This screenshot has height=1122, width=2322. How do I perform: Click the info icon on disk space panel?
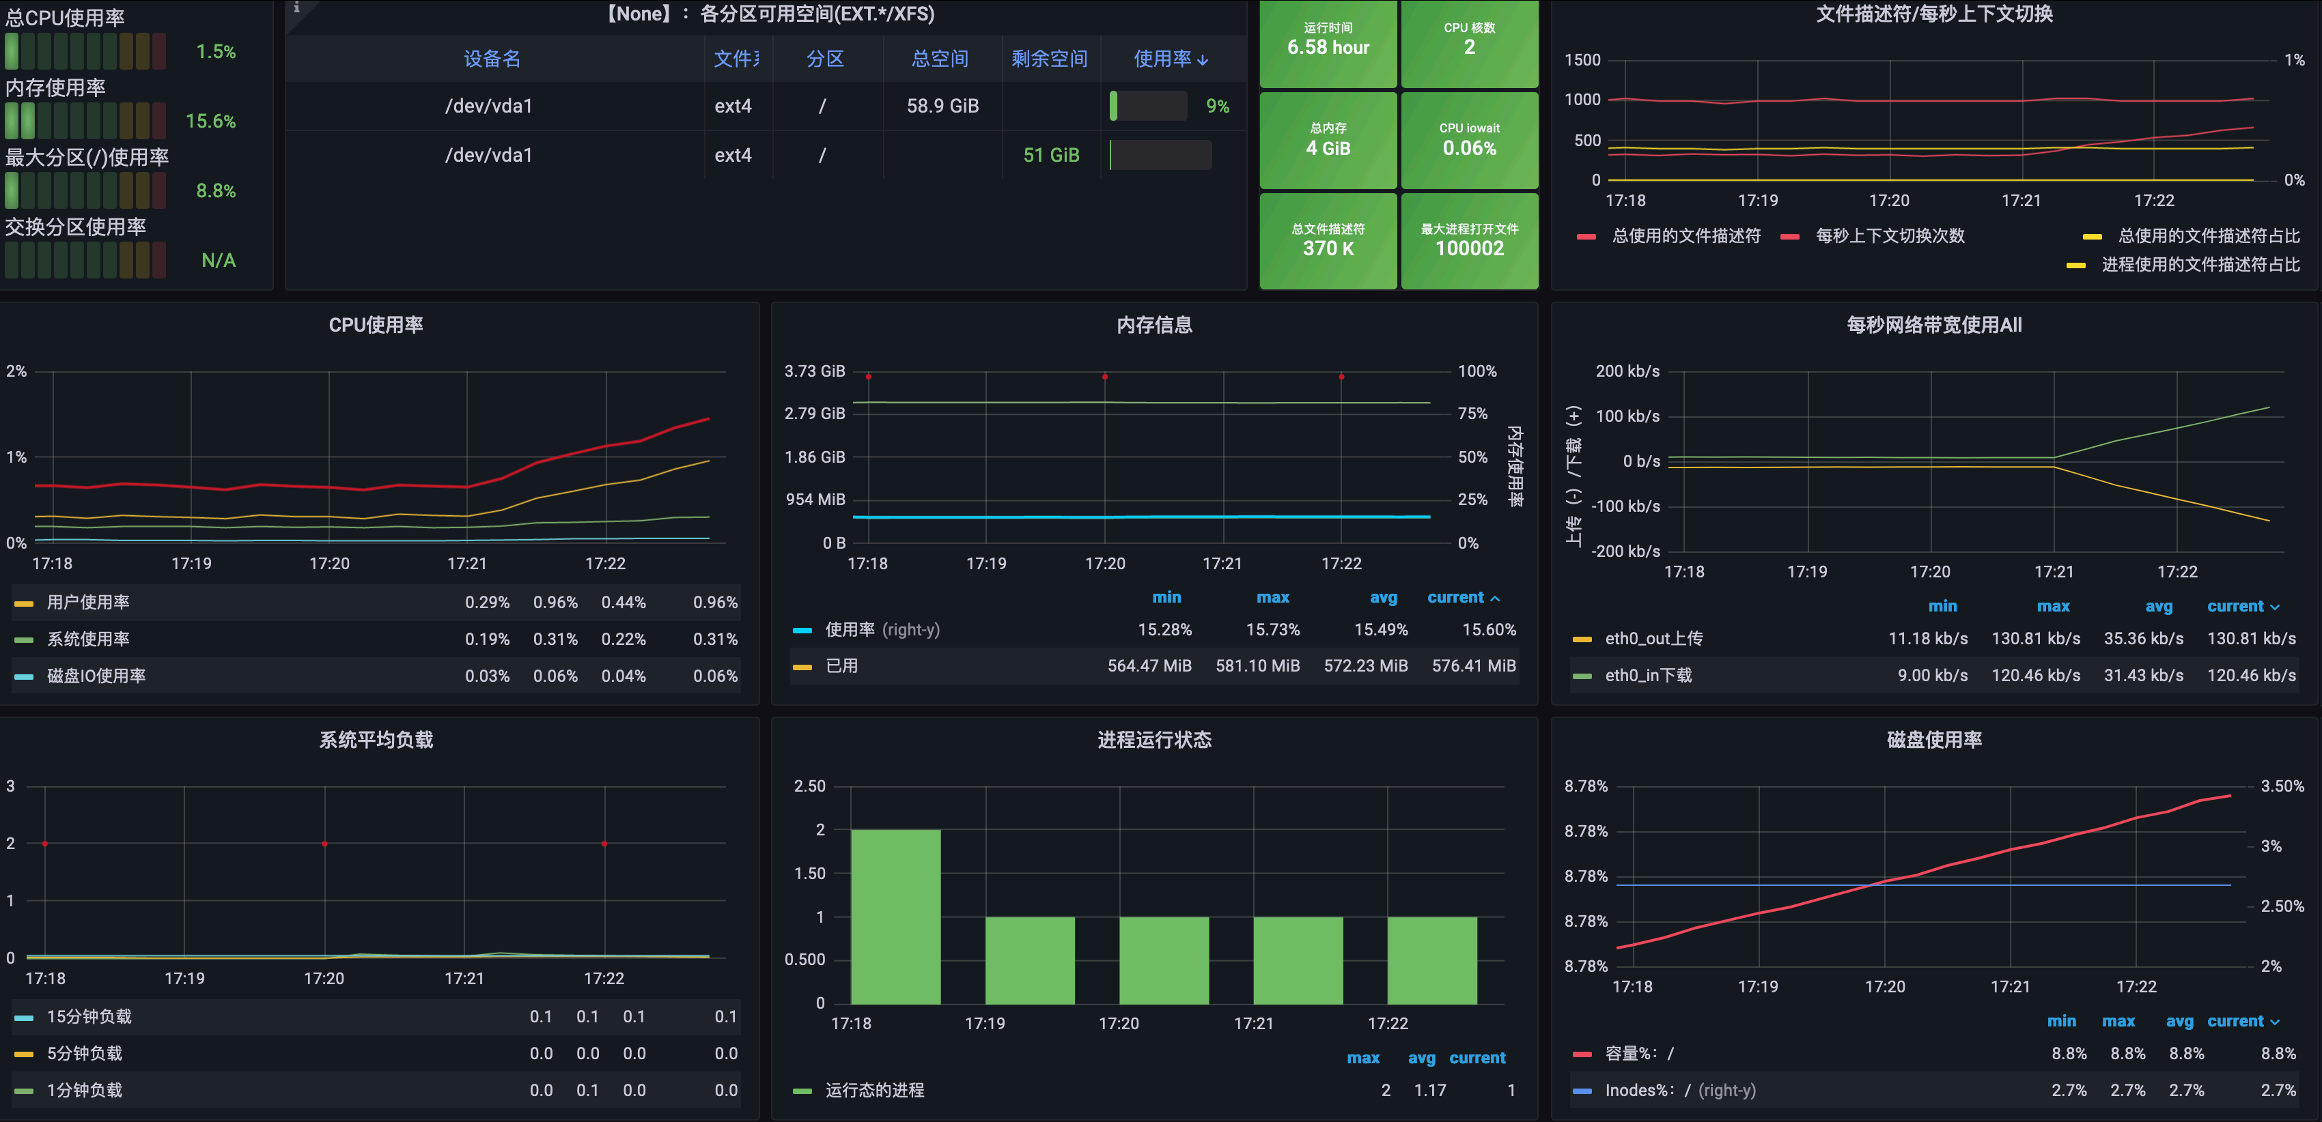click(x=296, y=8)
